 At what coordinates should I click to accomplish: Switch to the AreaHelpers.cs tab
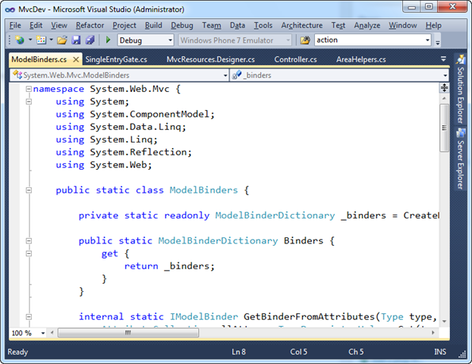tap(361, 60)
